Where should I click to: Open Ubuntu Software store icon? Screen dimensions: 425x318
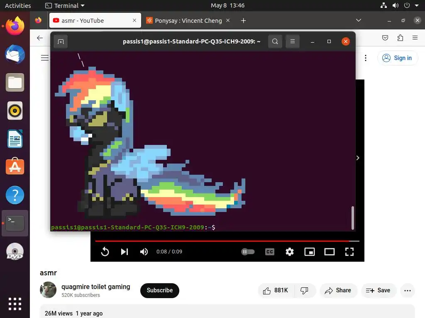(15, 166)
